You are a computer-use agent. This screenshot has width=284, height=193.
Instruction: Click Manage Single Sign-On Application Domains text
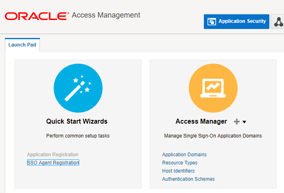(x=213, y=136)
